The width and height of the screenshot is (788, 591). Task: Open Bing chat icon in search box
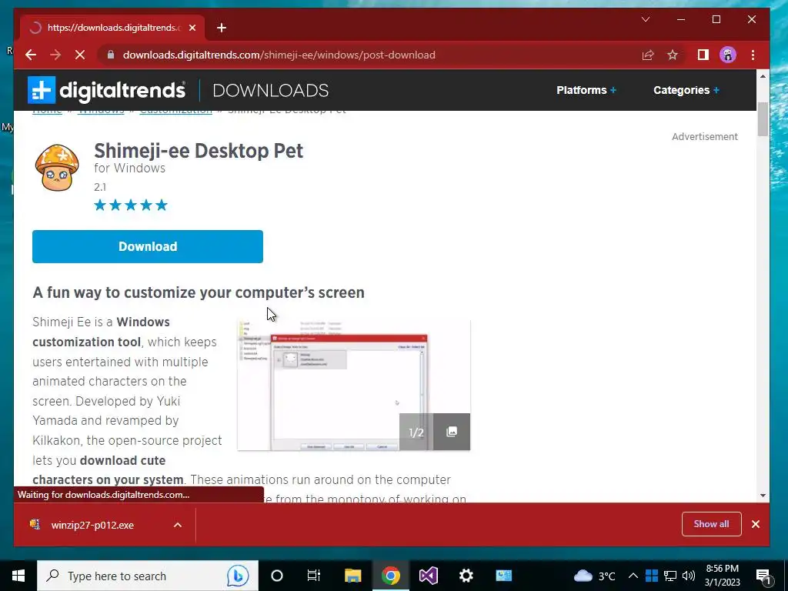pyautogui.click(x=238, y=576)
